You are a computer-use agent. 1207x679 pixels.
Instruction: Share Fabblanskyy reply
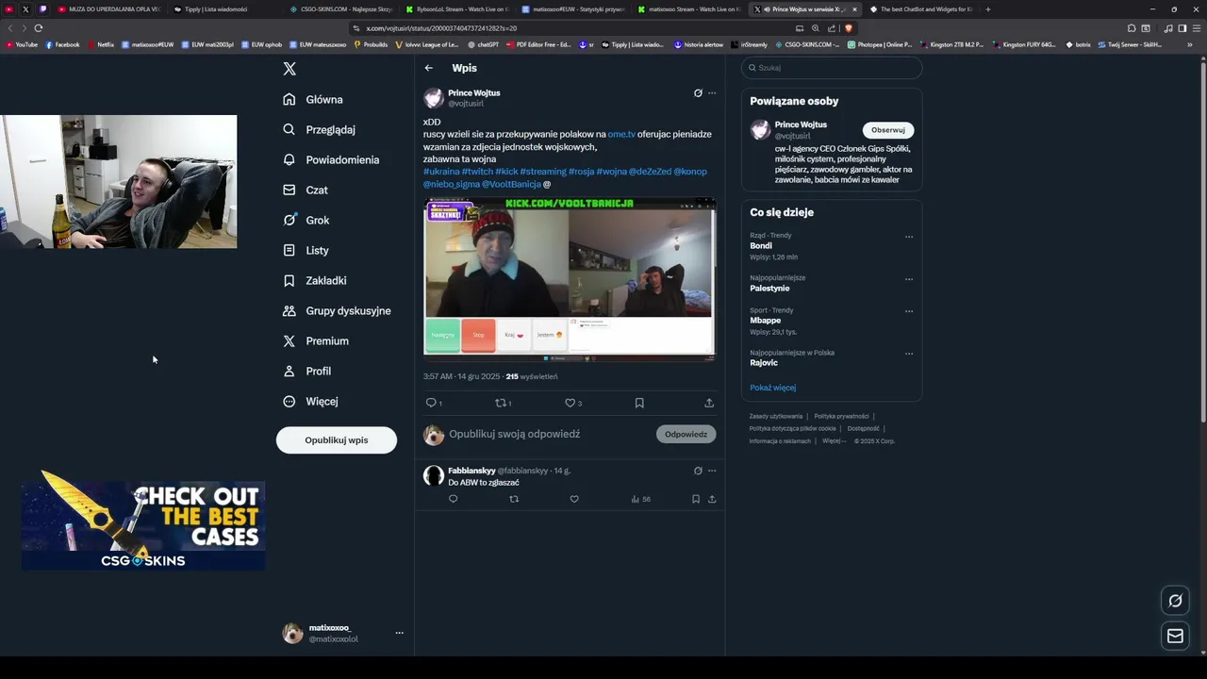click(712, 499)
